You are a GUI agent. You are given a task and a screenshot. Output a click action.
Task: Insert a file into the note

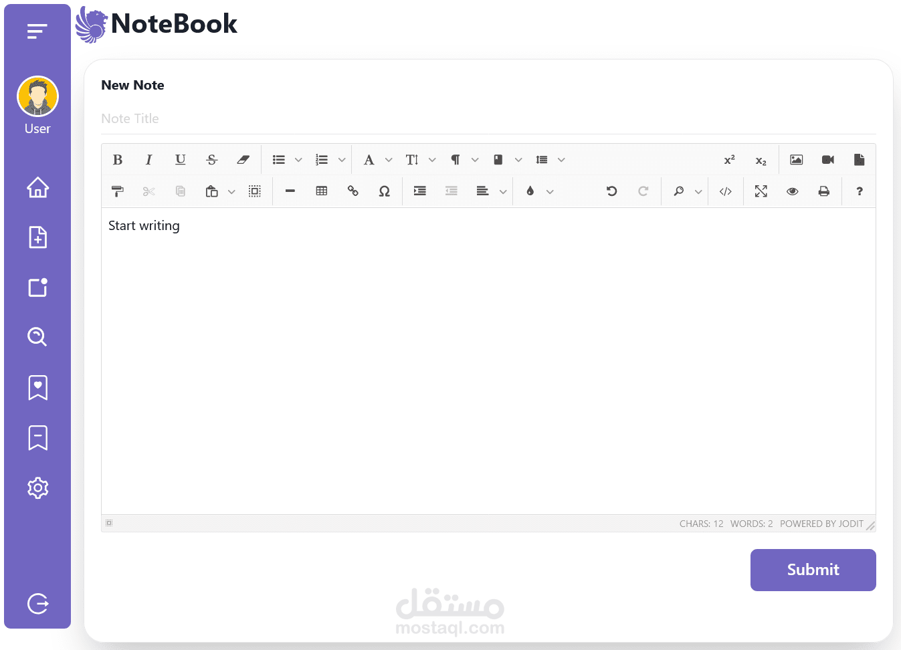[860, 160]
